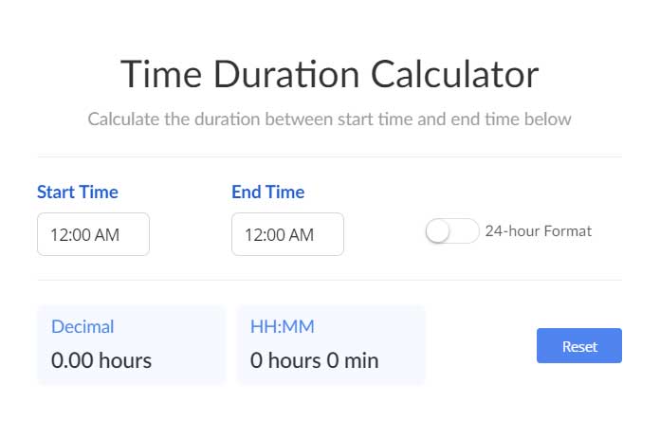660x440 pixels.
Task: Click the "End Time" label
Action: [x=268, y=192]
